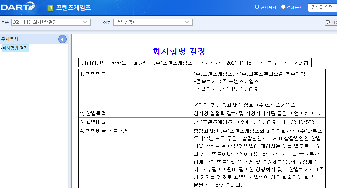Click the -존속회사: (주)프렌즈게임즈 line
Image resolution: width=337 pixels, height=188 pixels.
tap(226, 82)
